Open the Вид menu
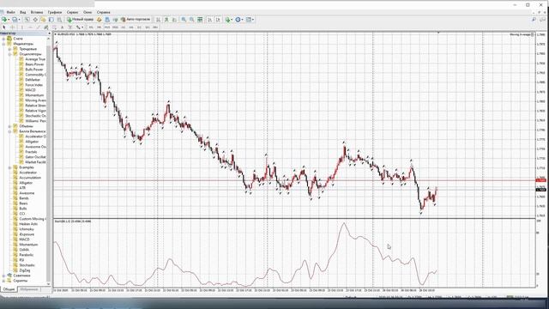 23,12
